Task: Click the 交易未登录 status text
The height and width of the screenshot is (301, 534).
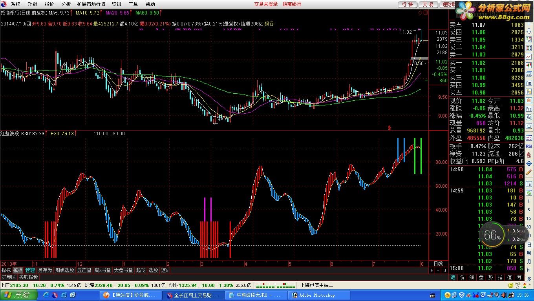Action: point(266,4)
